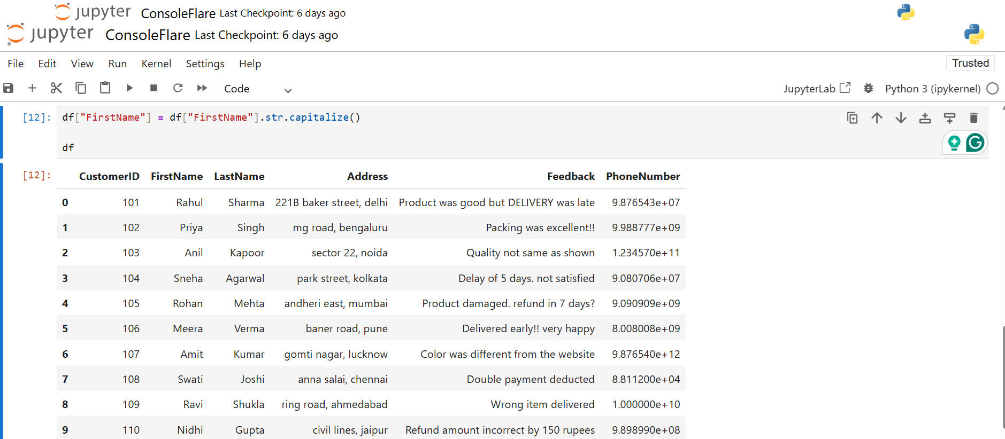Save the notebook with the floppy disk icon
This screenshot has width=1005, height=439.
[8, 88]
